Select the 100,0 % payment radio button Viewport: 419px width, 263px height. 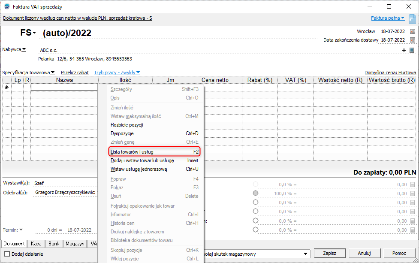point(256,193)
